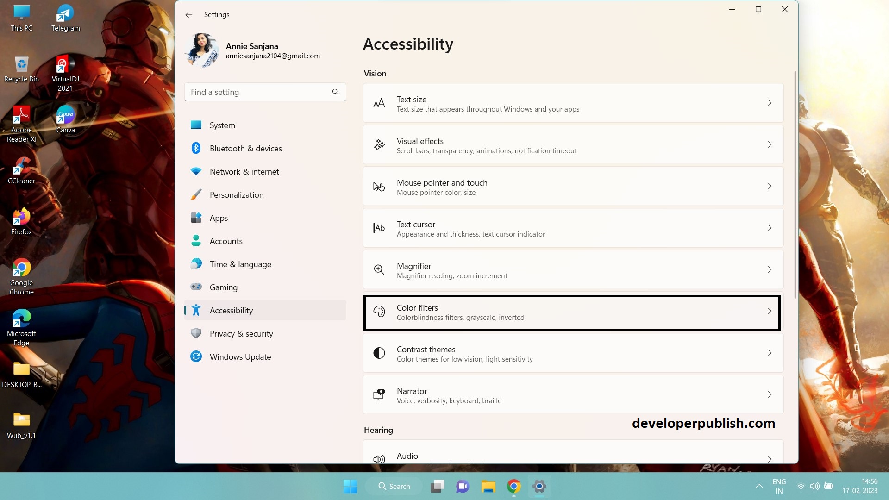The height and width of the screenshot is (500, 889).
Task: Click the Narrator icon
Action: point(379,394)
